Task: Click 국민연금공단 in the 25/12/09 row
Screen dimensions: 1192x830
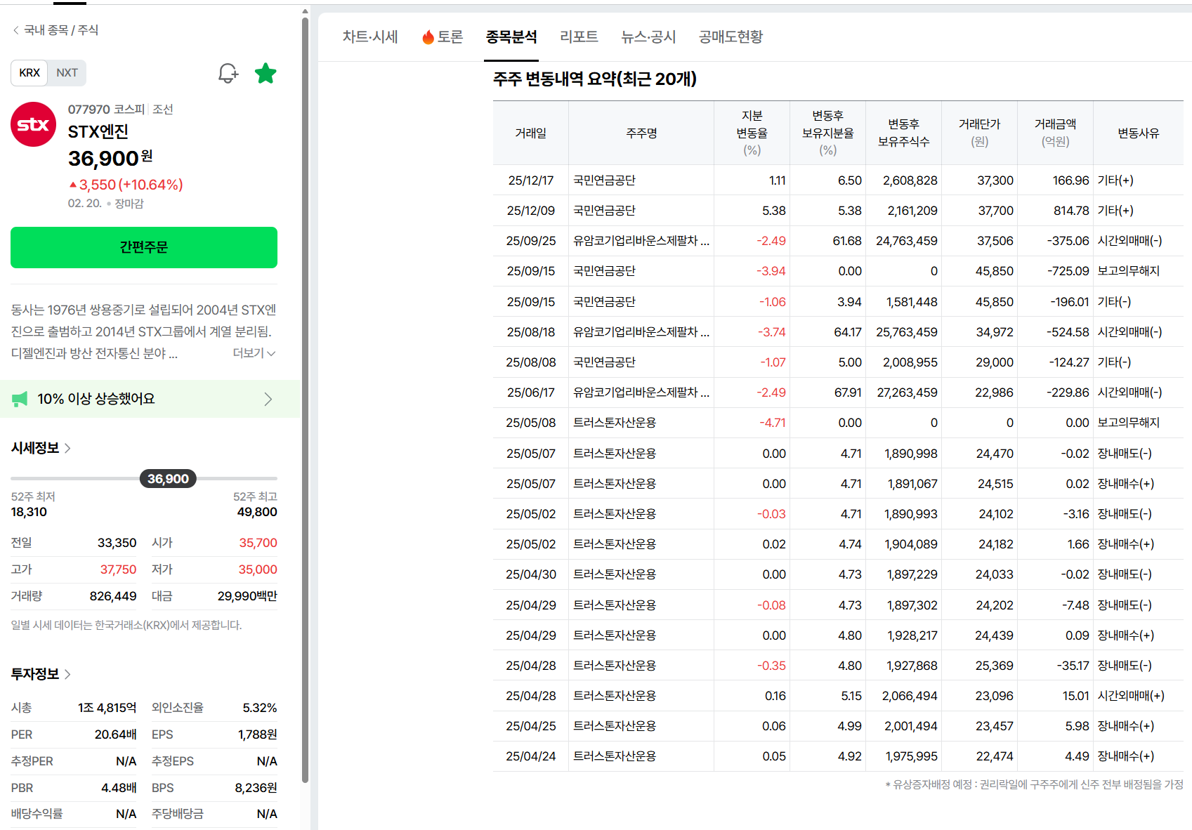Action: tap(604, 211)
